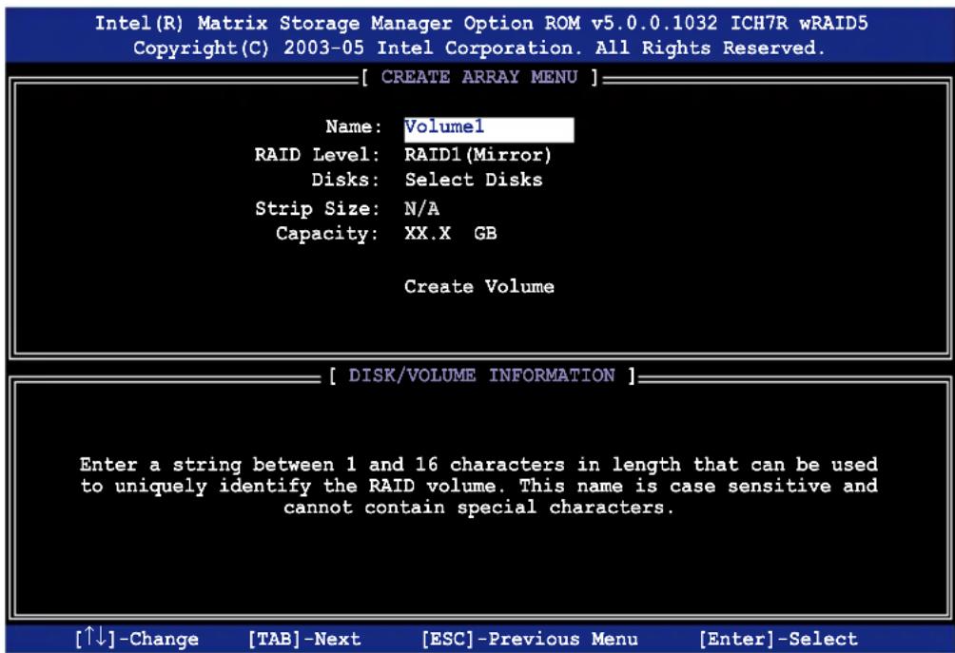Click the [Enter]-Select hint

pos(778,639)
